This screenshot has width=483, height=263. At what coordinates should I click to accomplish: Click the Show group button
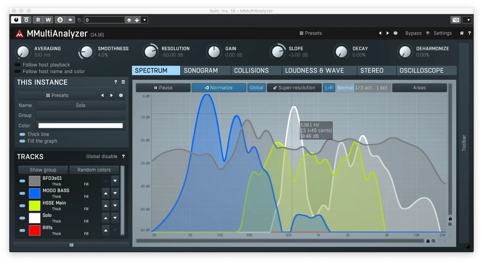(43, 170)
